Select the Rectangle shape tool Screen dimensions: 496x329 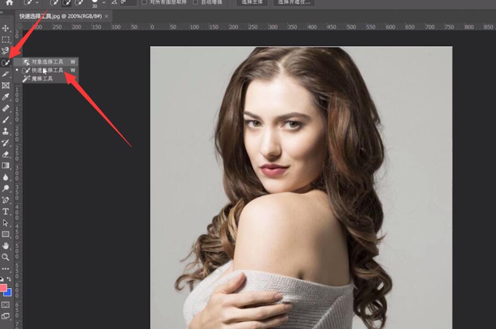tap(5, 234)
